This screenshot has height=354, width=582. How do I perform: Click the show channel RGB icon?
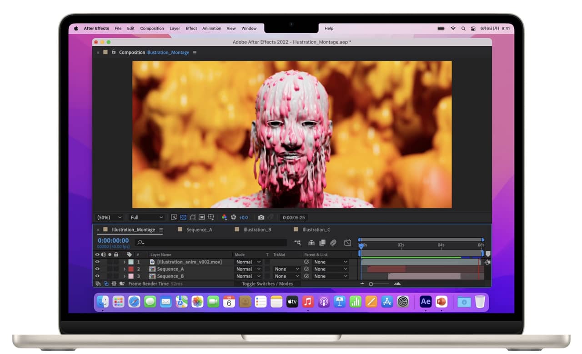click(x=224, y=218)
